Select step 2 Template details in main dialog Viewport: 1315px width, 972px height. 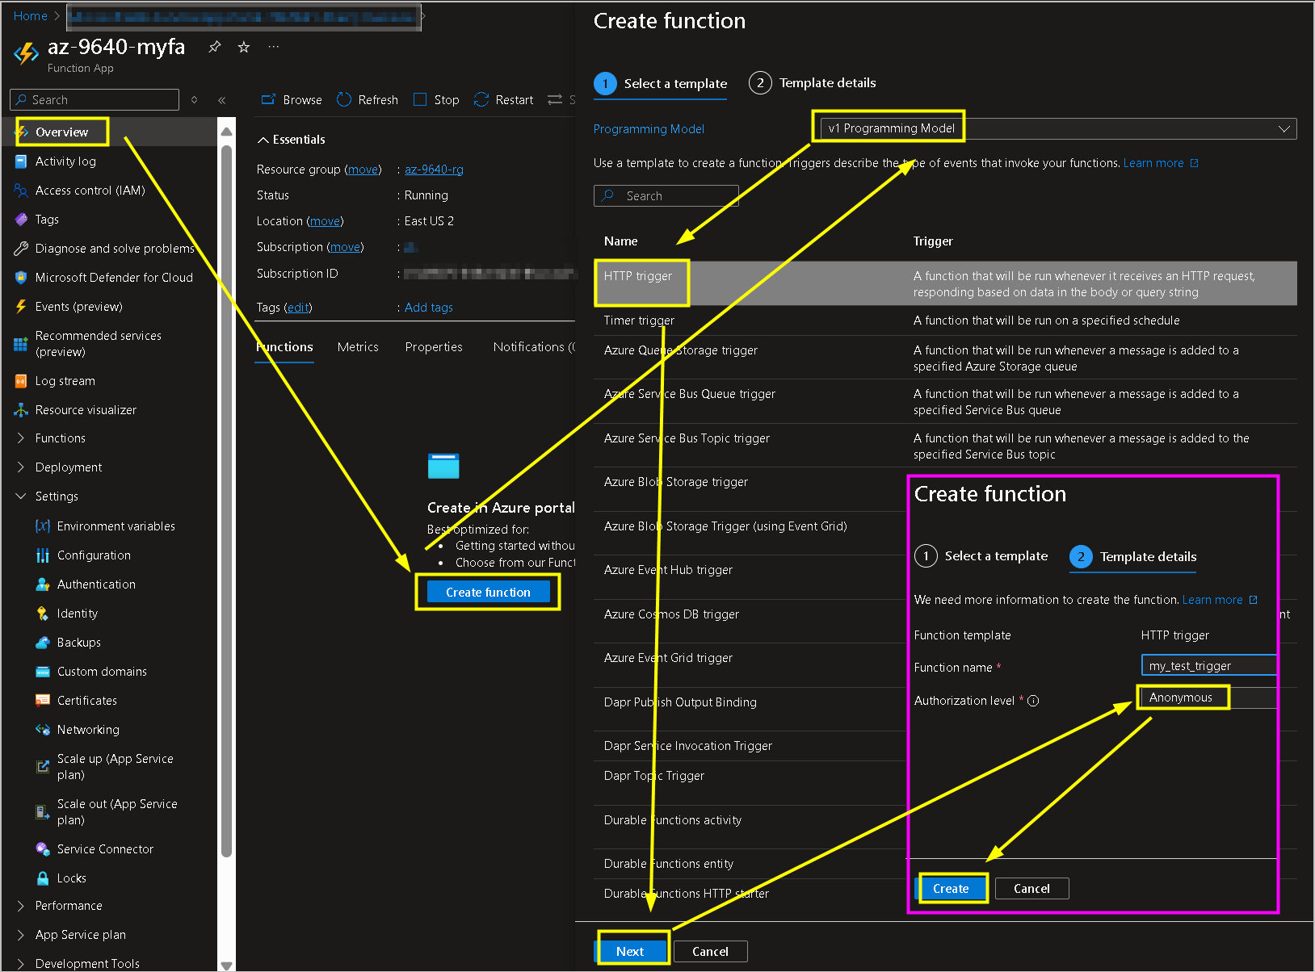[813, 83]
